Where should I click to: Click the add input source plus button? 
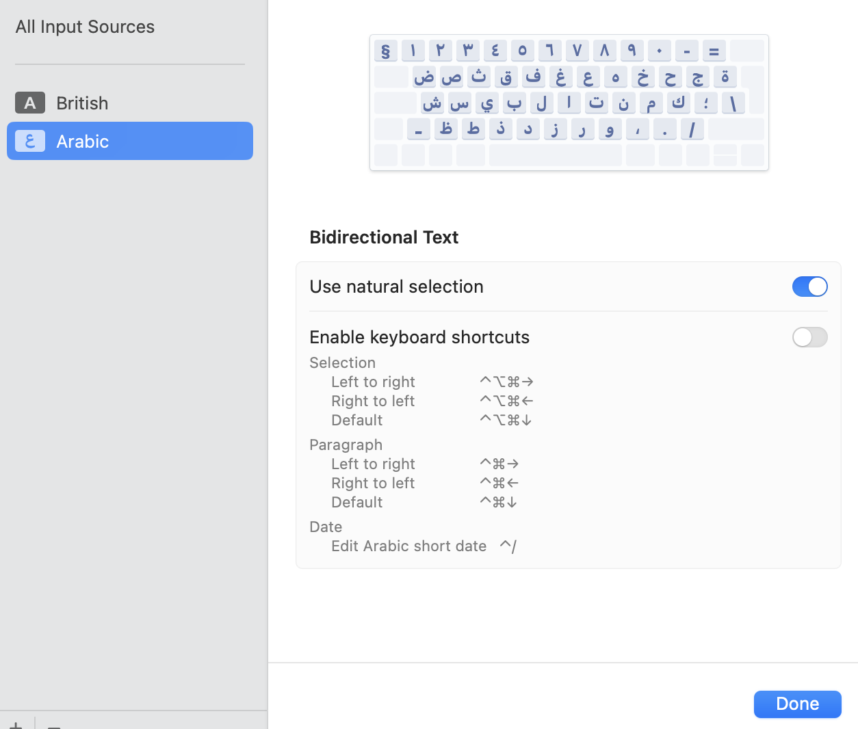click(16, 725)
